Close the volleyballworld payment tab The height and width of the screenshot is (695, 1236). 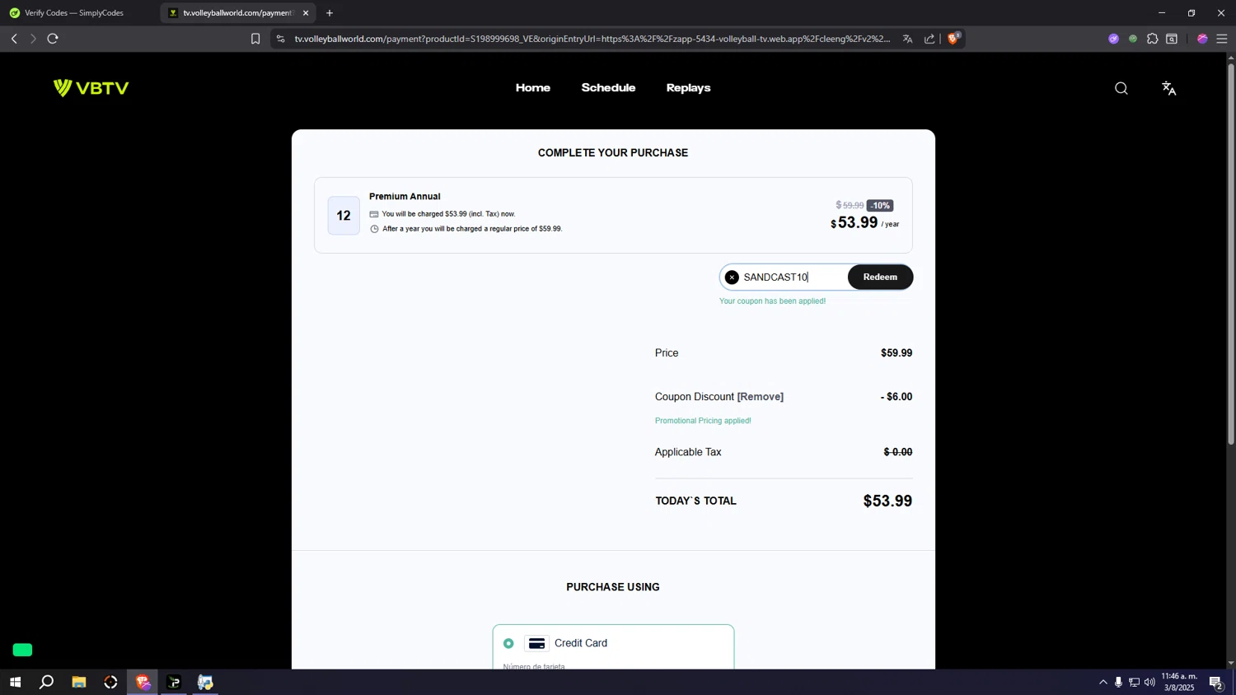coord(306,13)
